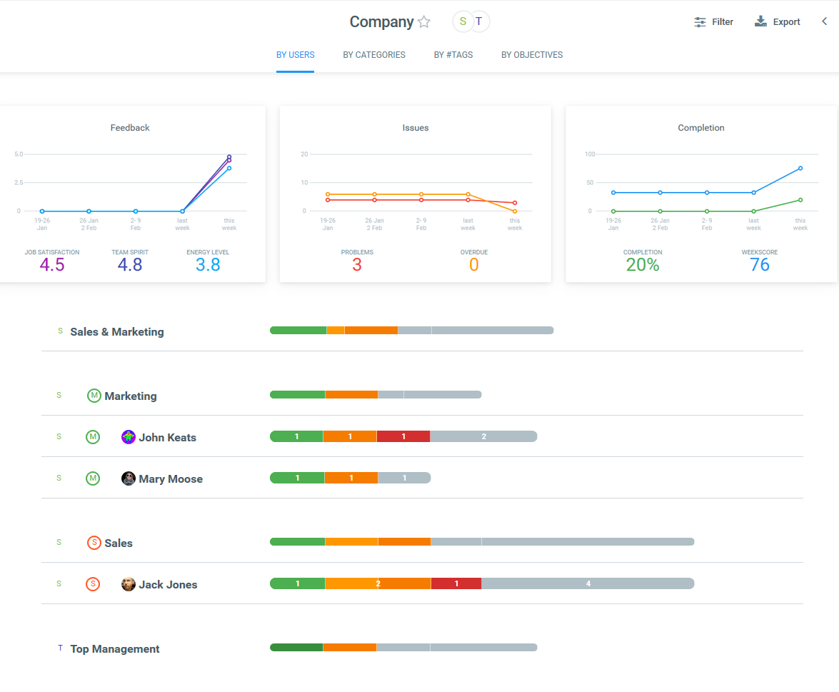839x692 pixels.
Task: Select the T team badge in header
Action: pos(479,21)
